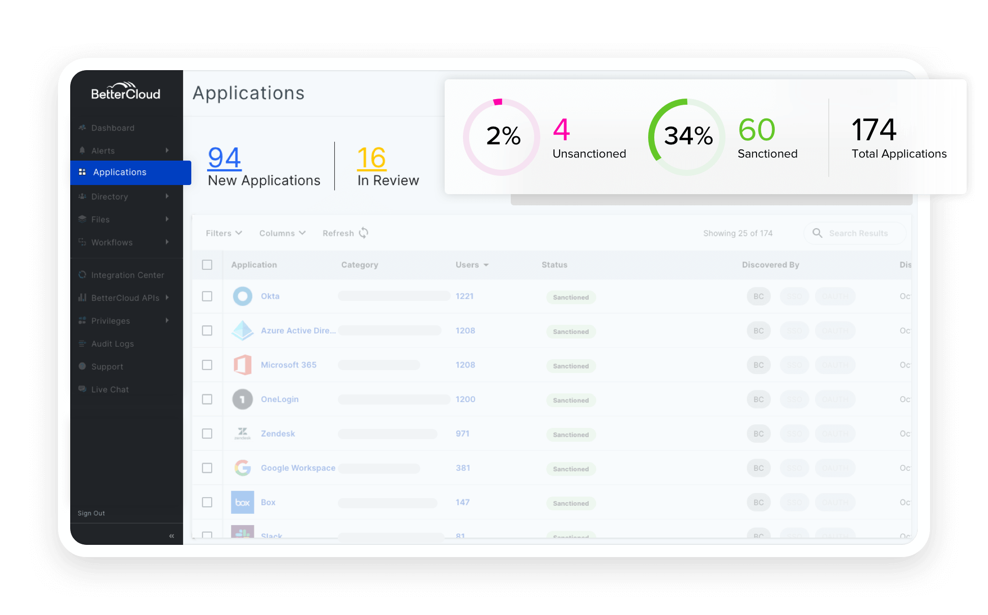Click the search magnifier icon

(x=817, y=233)
